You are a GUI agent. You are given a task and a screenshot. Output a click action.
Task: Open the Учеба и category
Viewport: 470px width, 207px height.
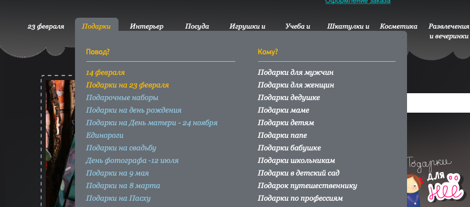(298, 26)
